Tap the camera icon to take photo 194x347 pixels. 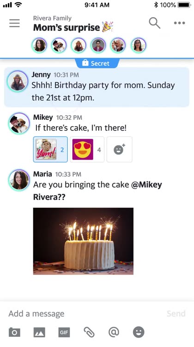click(x=14, y=332)
